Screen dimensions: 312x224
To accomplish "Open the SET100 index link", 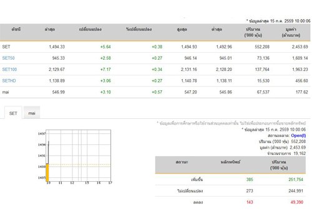I will tap(9, 69).
